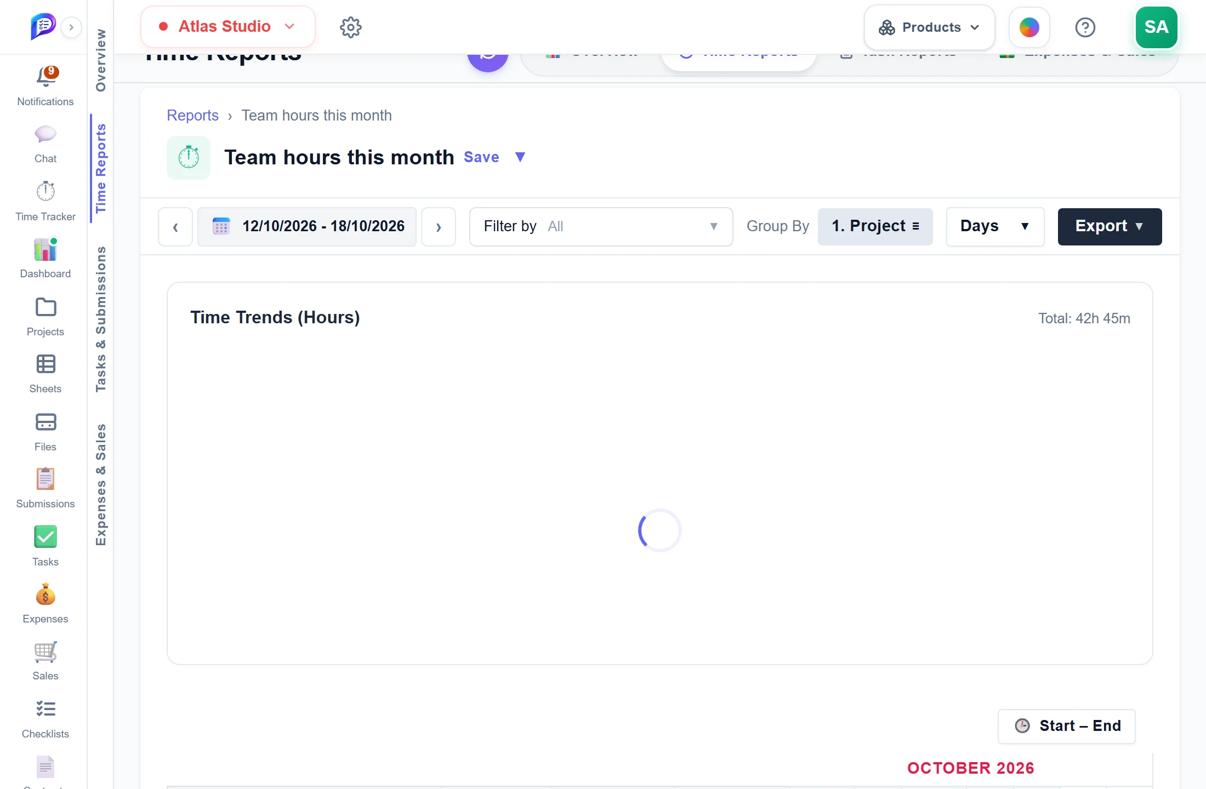Screen dimensions: 1206x789
Task: Switch to Overview vertical tab
Action: pyautogui.click(x=100, y=60)
